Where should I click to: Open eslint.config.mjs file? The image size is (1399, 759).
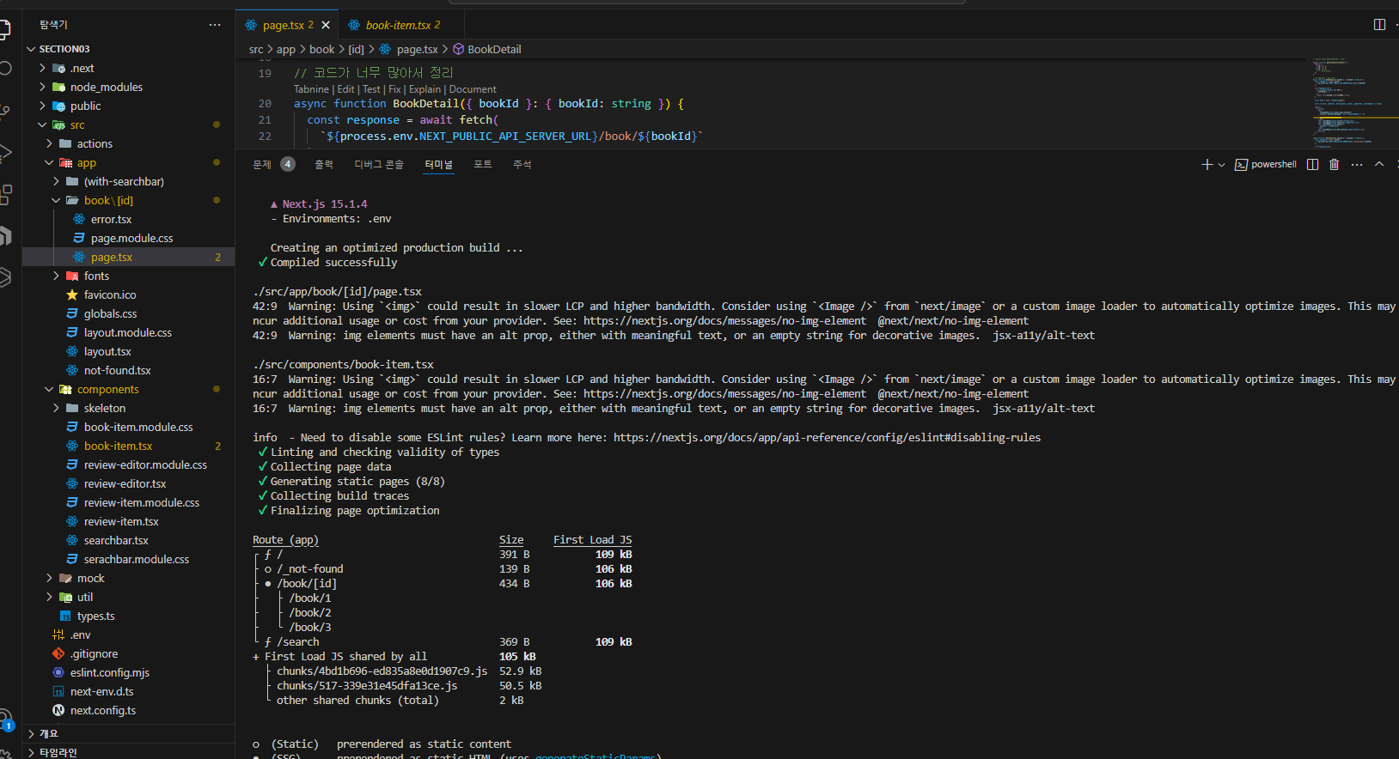[x=128, y=672]
